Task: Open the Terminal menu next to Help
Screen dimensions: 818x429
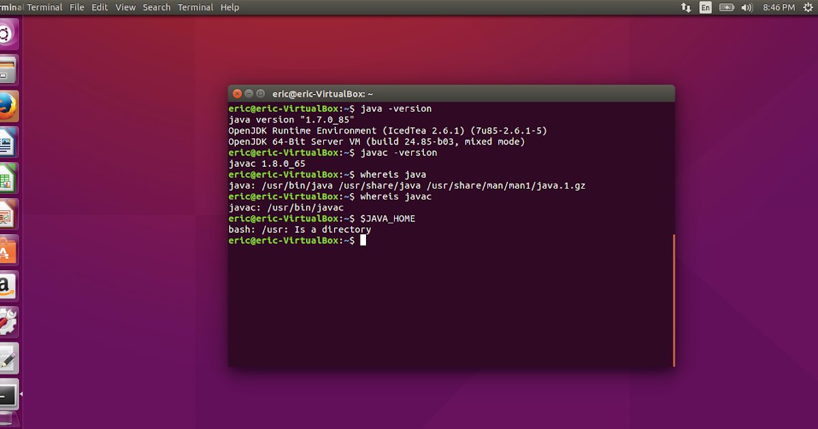Action: (x=195, y=7)
